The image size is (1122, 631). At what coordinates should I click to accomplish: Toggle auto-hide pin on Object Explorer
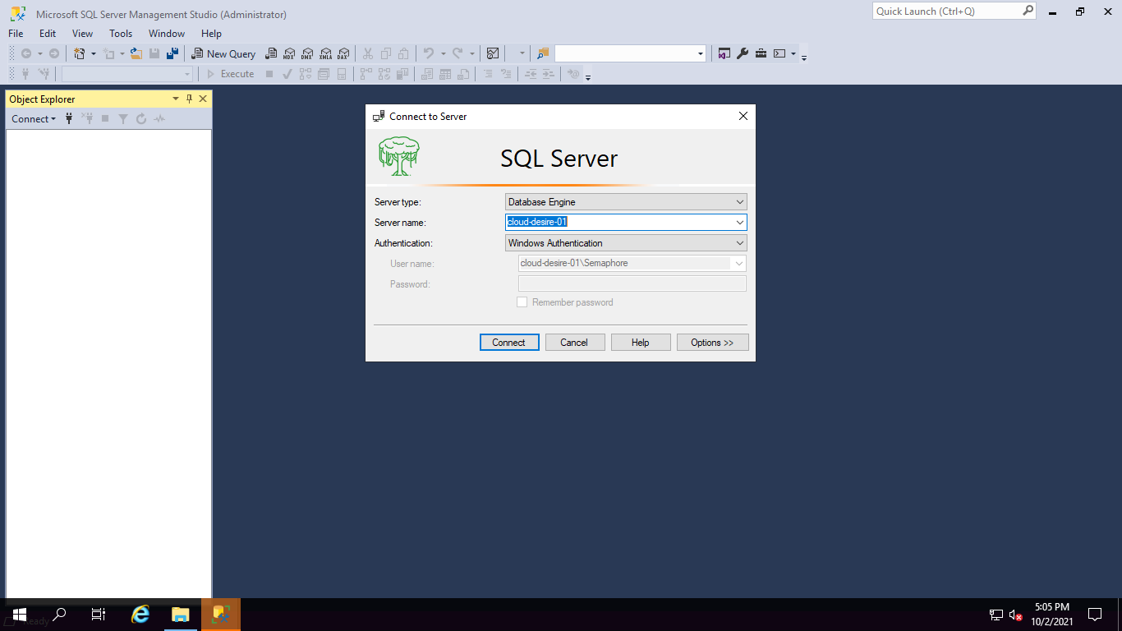point(189,99)
